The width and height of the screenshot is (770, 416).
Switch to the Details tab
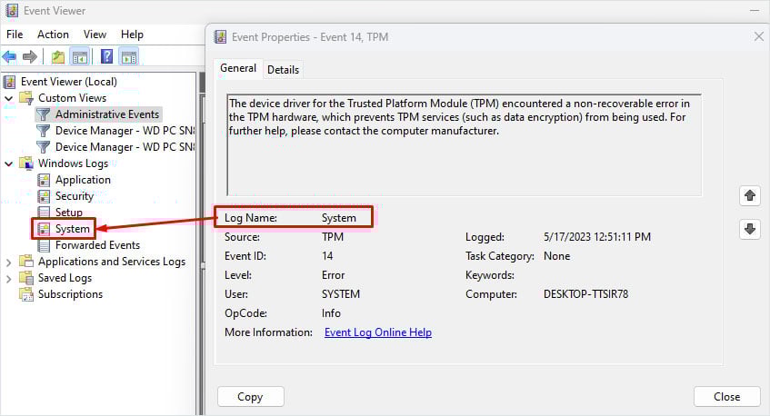click(x=283, y=69)
